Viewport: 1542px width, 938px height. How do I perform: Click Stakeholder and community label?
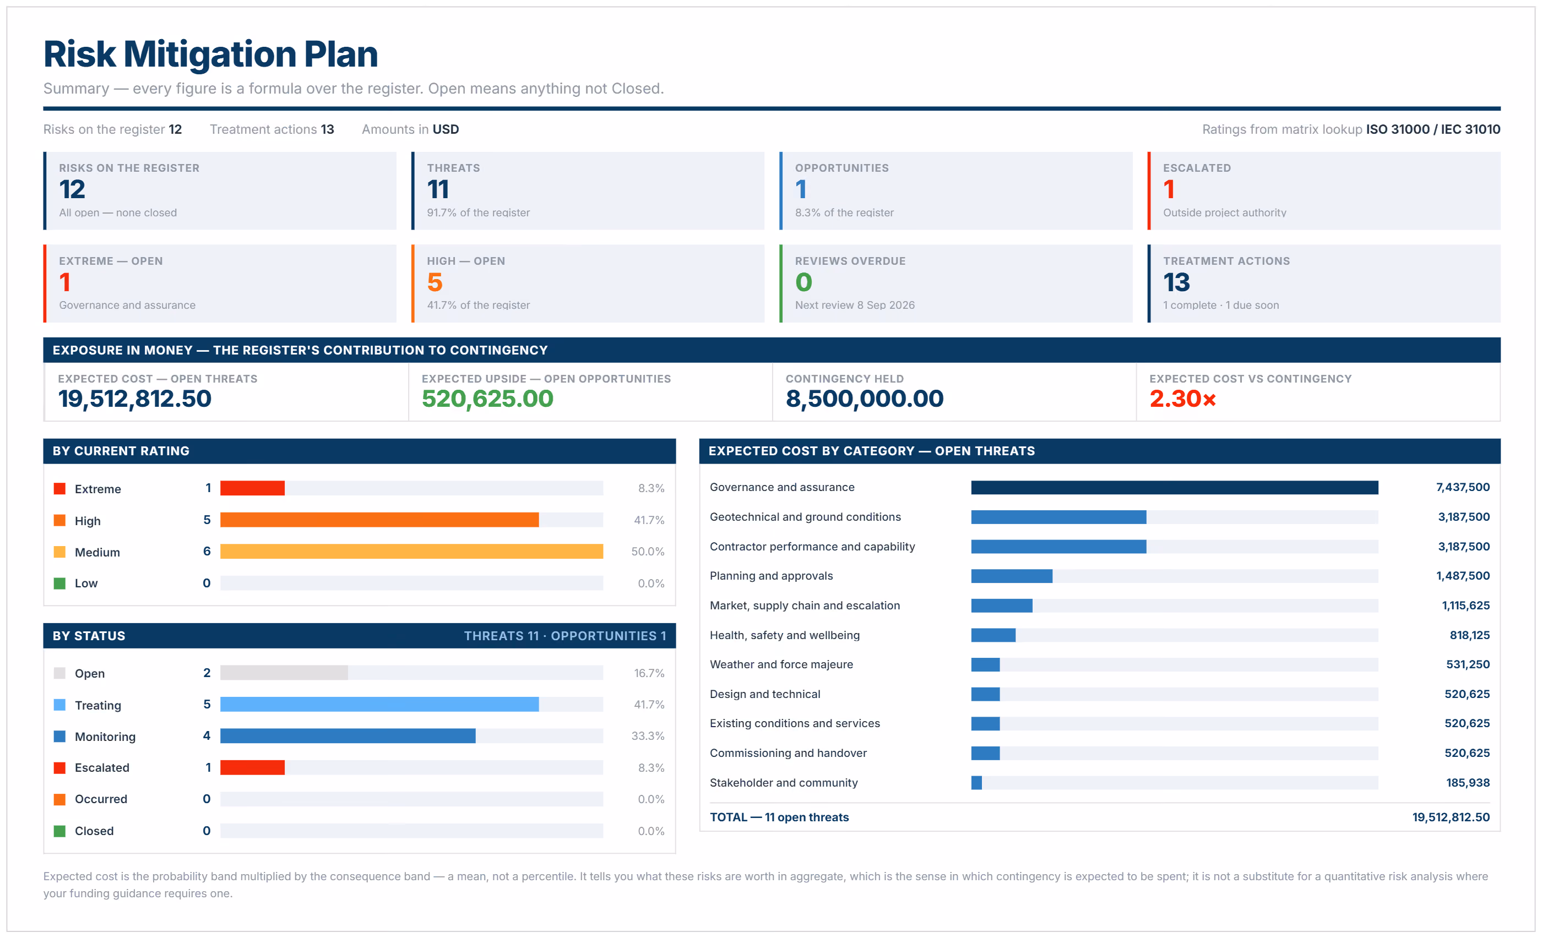tap(784, 782)
